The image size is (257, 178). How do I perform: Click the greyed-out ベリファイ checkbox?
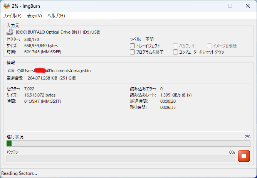point(176,46)
